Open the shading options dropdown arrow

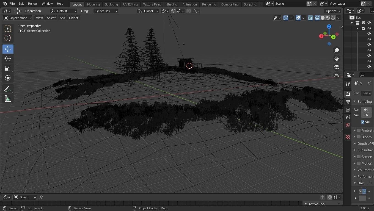pyautogui.click(x=338, y=18)
